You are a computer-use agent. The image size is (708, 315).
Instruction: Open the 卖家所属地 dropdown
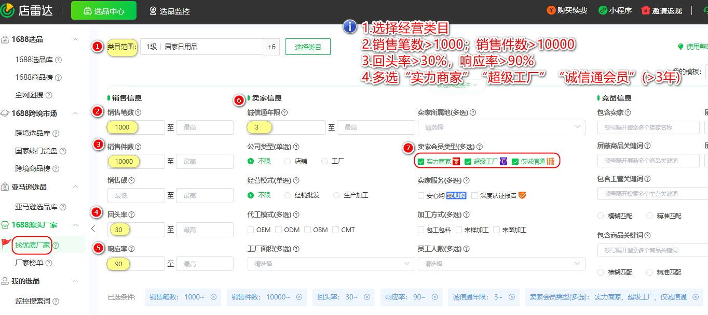tap(501, 127)
